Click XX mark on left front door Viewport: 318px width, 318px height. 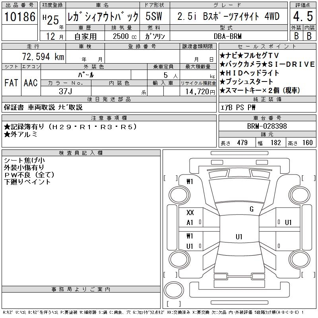pyautogui.click(x=190, y=213)
